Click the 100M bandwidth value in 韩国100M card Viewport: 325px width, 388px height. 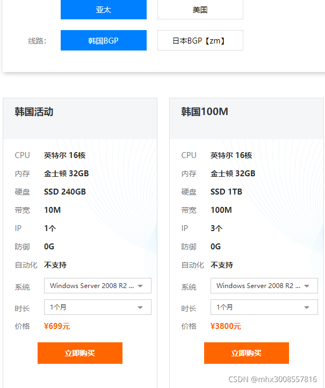(x=221, y=210)
